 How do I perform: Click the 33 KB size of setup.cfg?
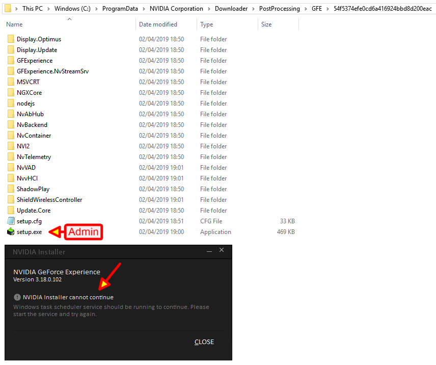coord(287,221)
